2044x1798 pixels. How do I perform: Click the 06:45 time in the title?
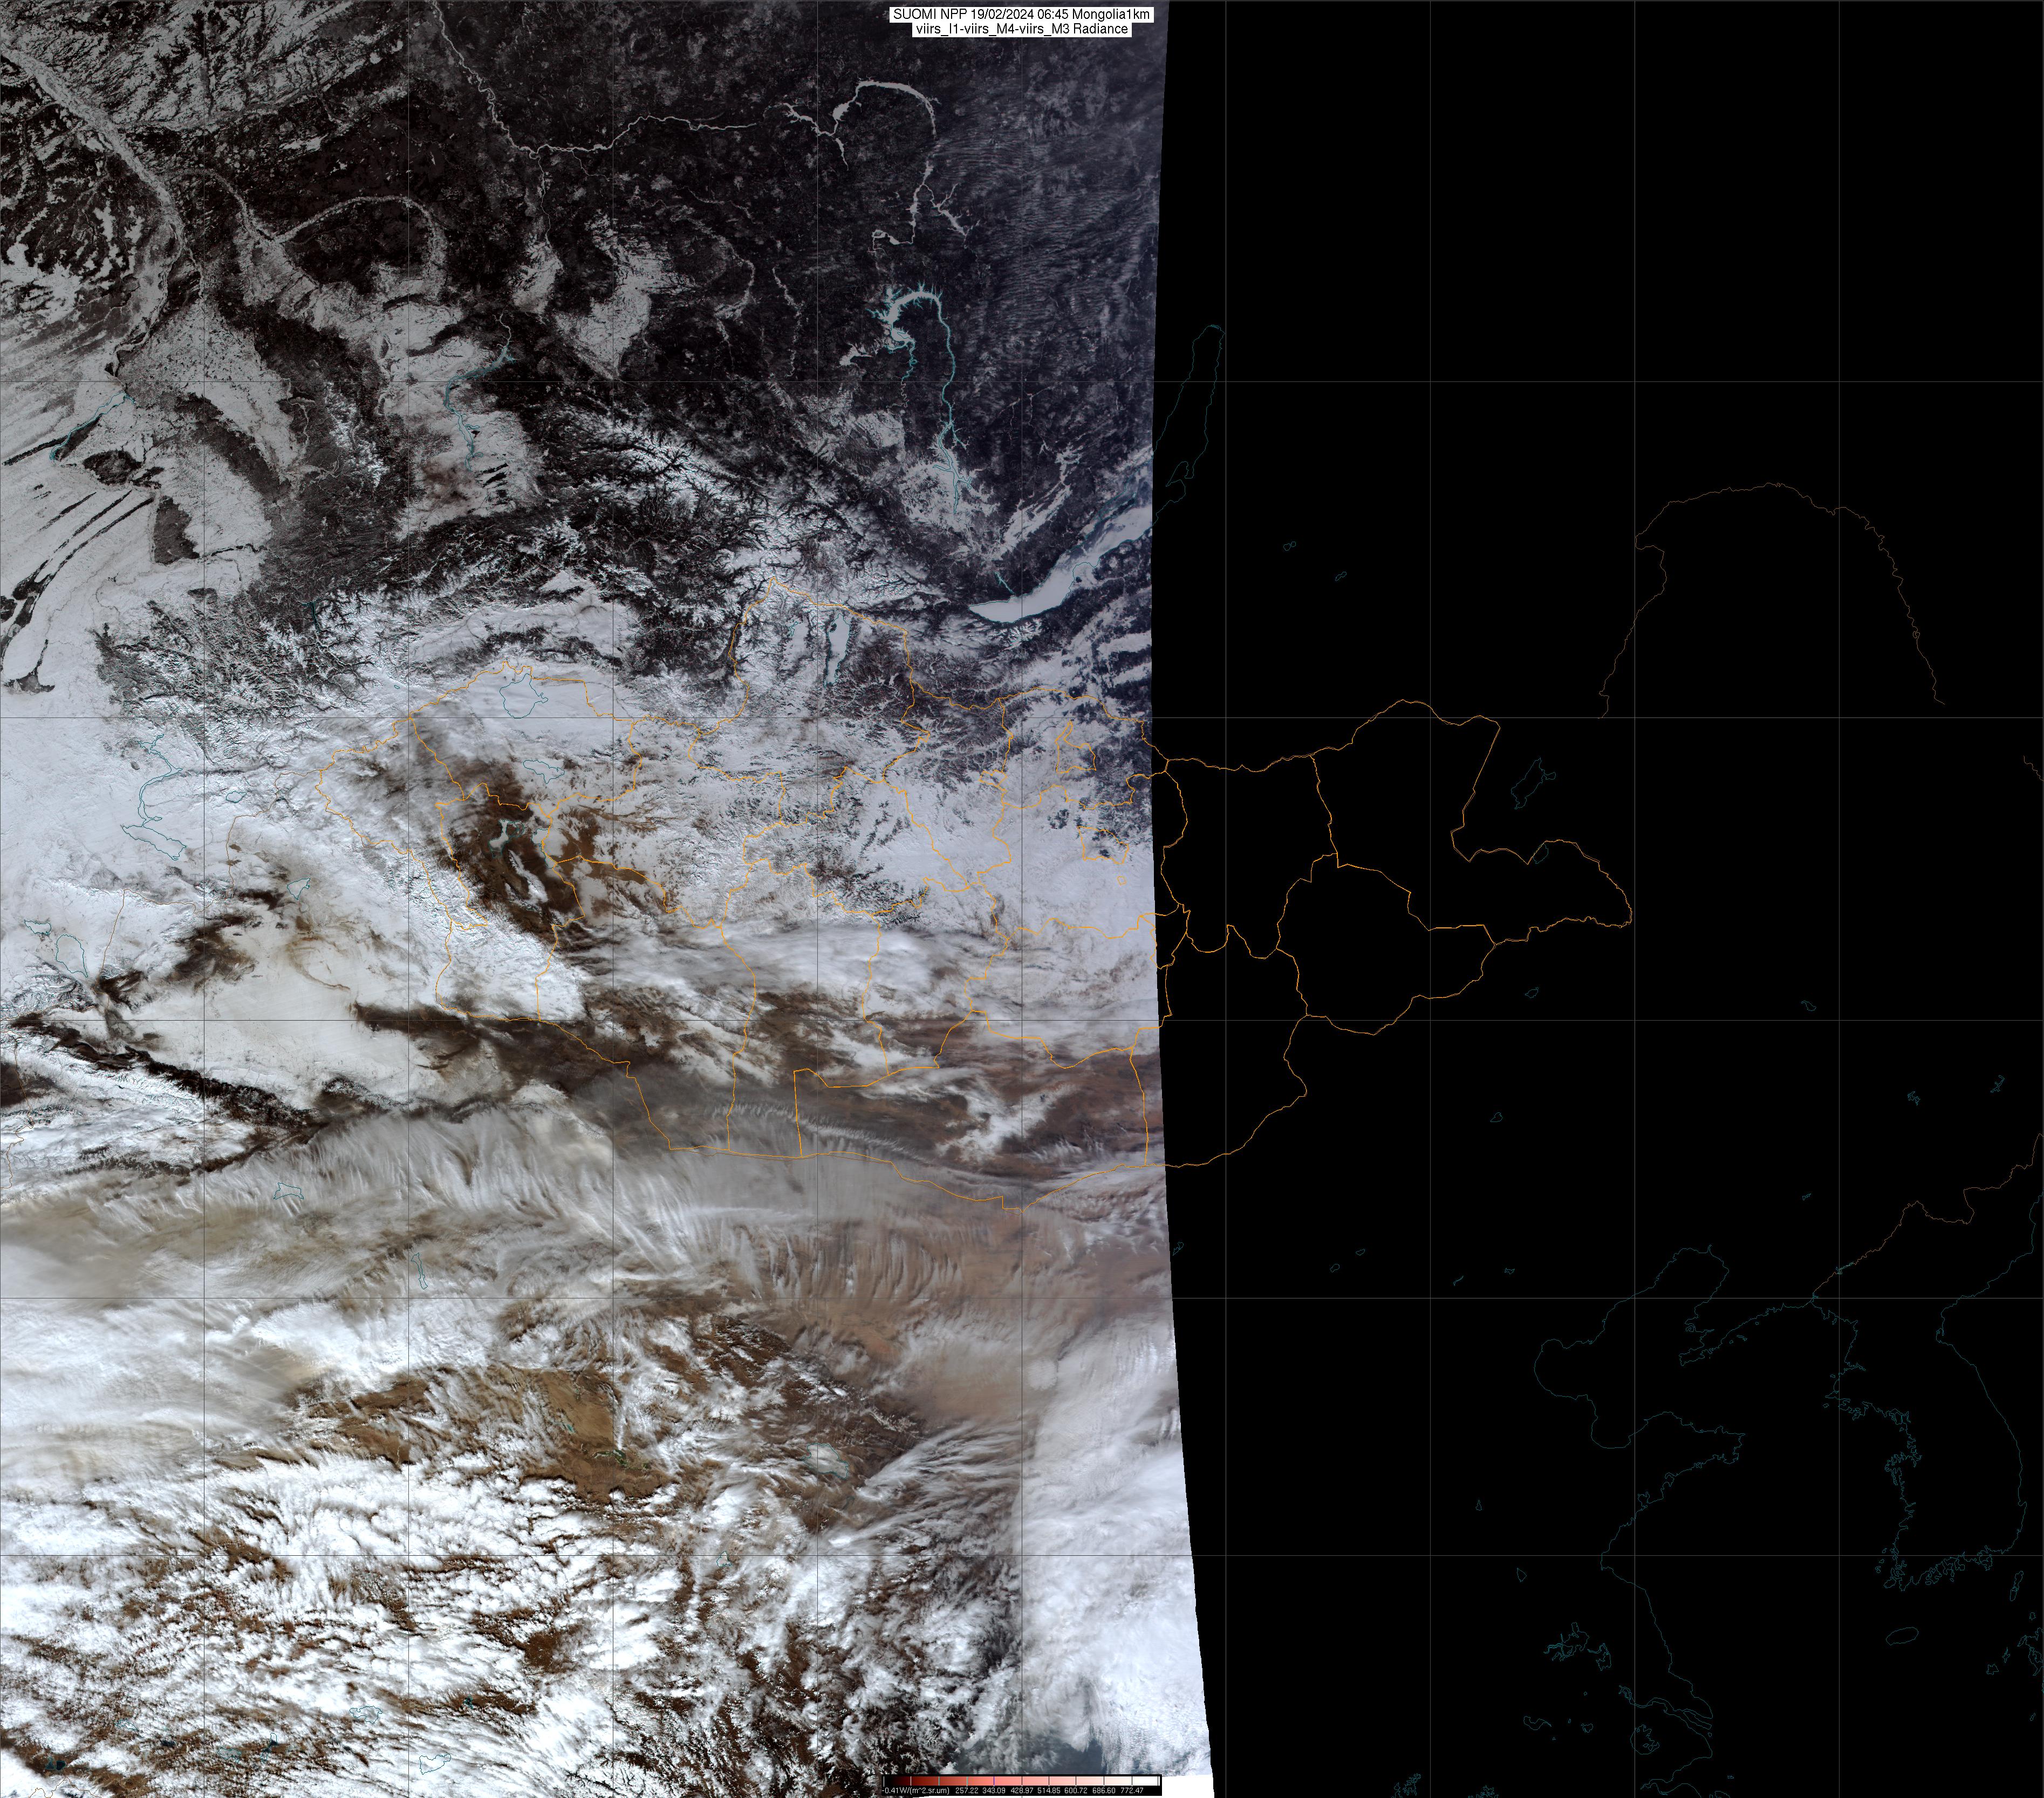click(x=1054, y=15)
